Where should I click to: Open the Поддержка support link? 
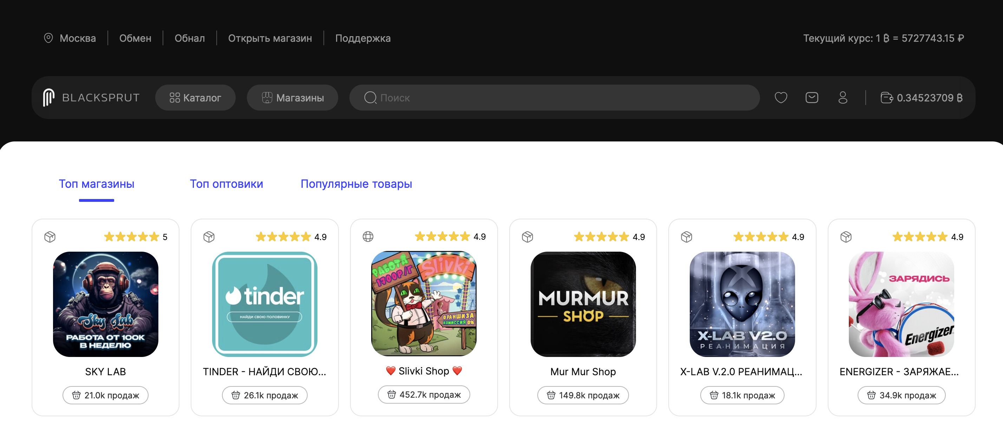pos(363,38)
